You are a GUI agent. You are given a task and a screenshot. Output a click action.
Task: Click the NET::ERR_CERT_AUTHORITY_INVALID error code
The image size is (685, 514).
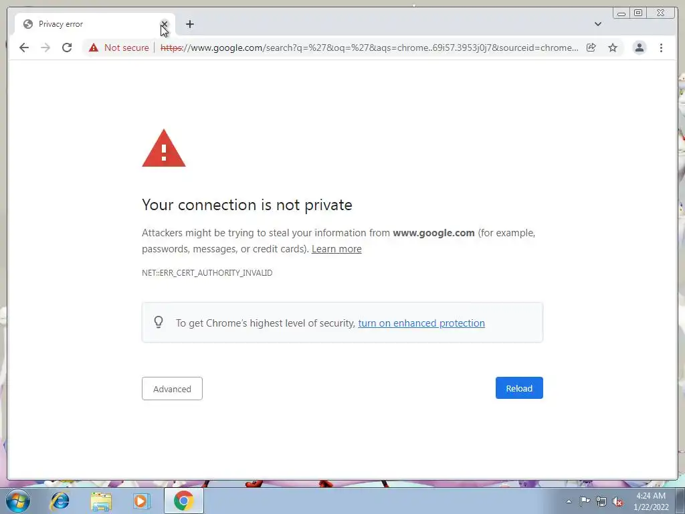pos(207,273)
